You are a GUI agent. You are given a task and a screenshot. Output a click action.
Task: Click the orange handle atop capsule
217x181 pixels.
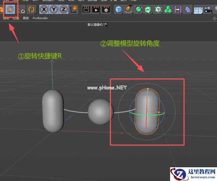tap(148, 89)
